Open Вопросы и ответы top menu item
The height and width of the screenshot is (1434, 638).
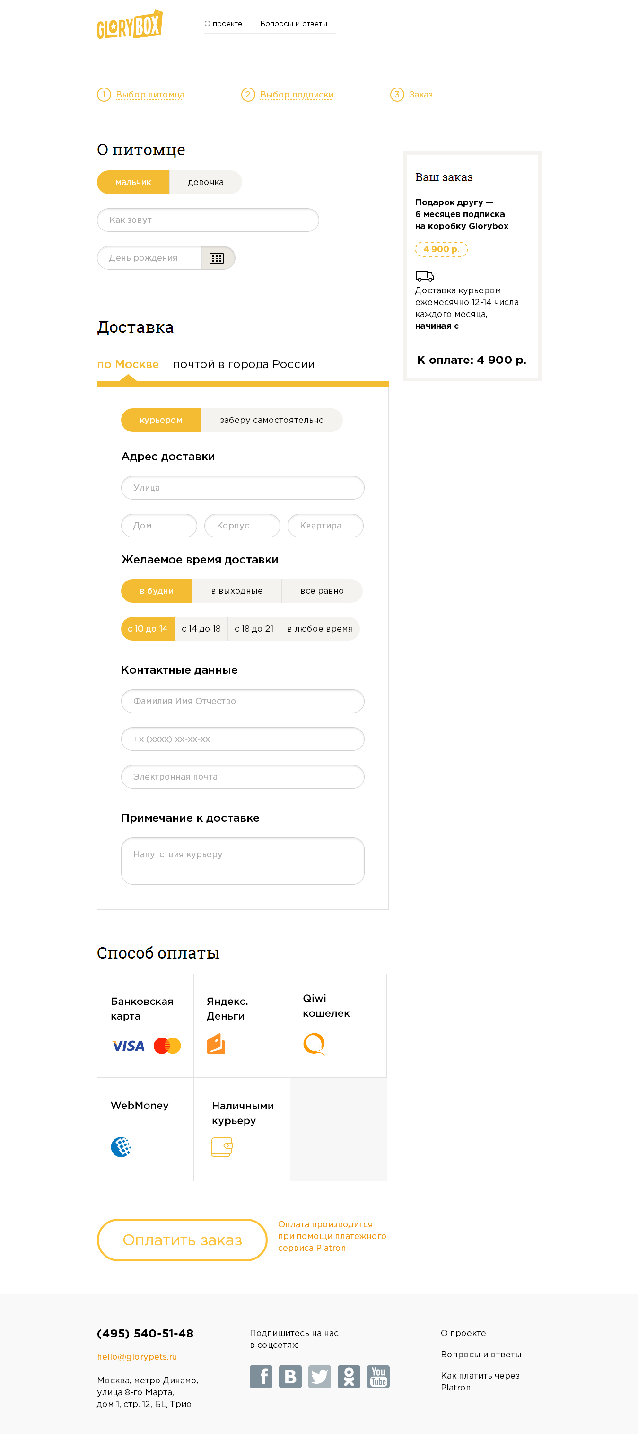[293, 23]
